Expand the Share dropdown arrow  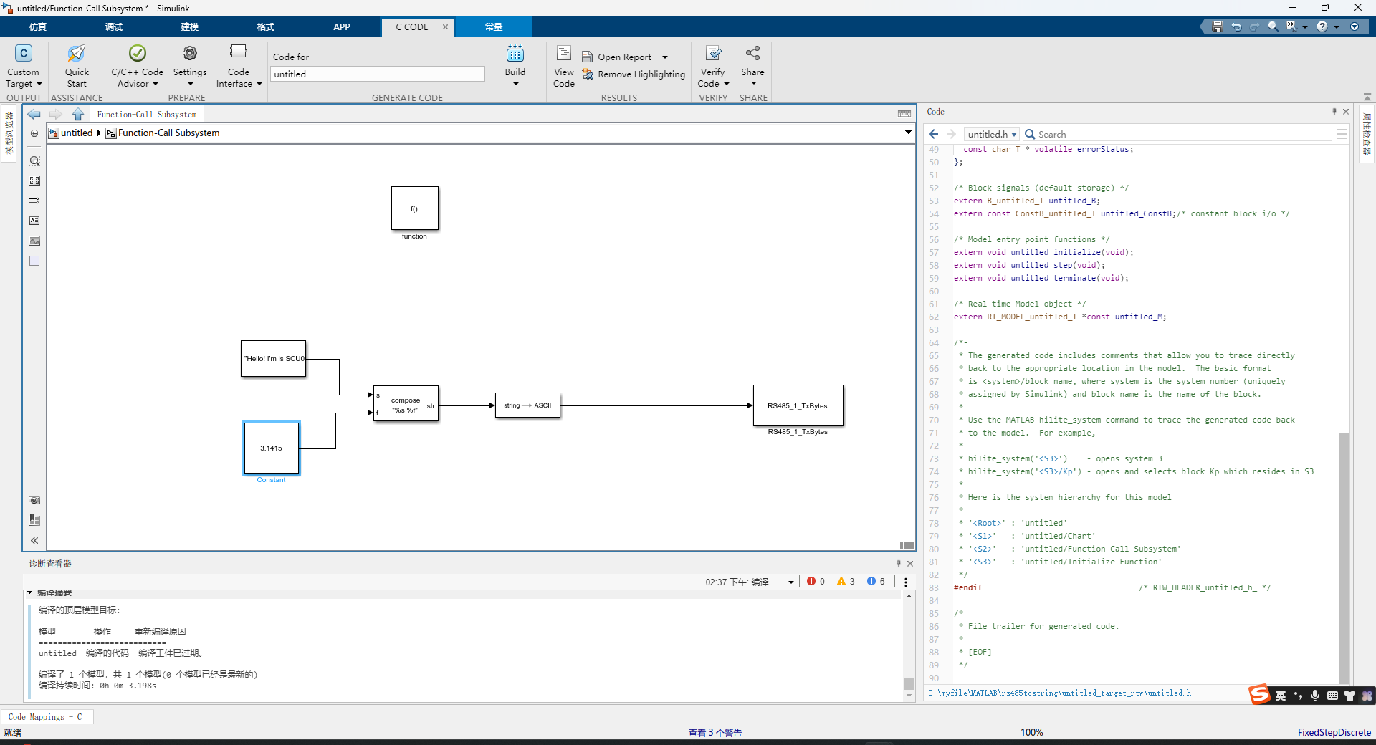click(753, 84)
